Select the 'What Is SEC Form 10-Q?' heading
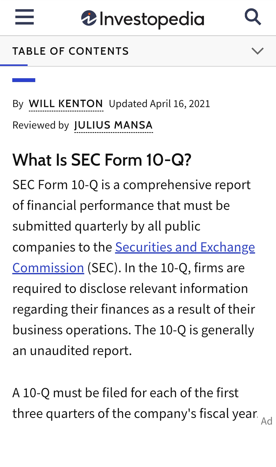 tap(102, 160)
